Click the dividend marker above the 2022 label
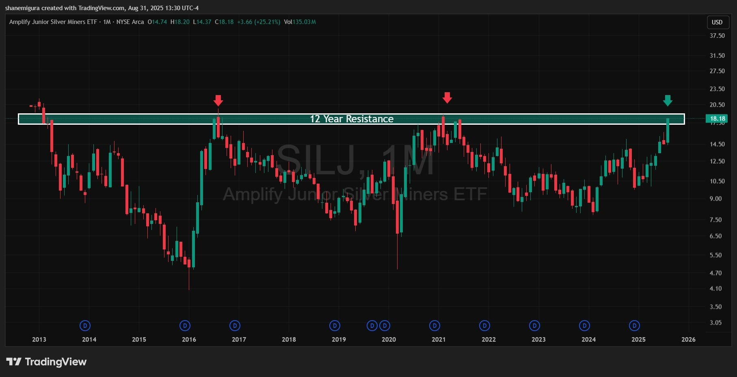737x377 pixels. (x=484, y=325)
